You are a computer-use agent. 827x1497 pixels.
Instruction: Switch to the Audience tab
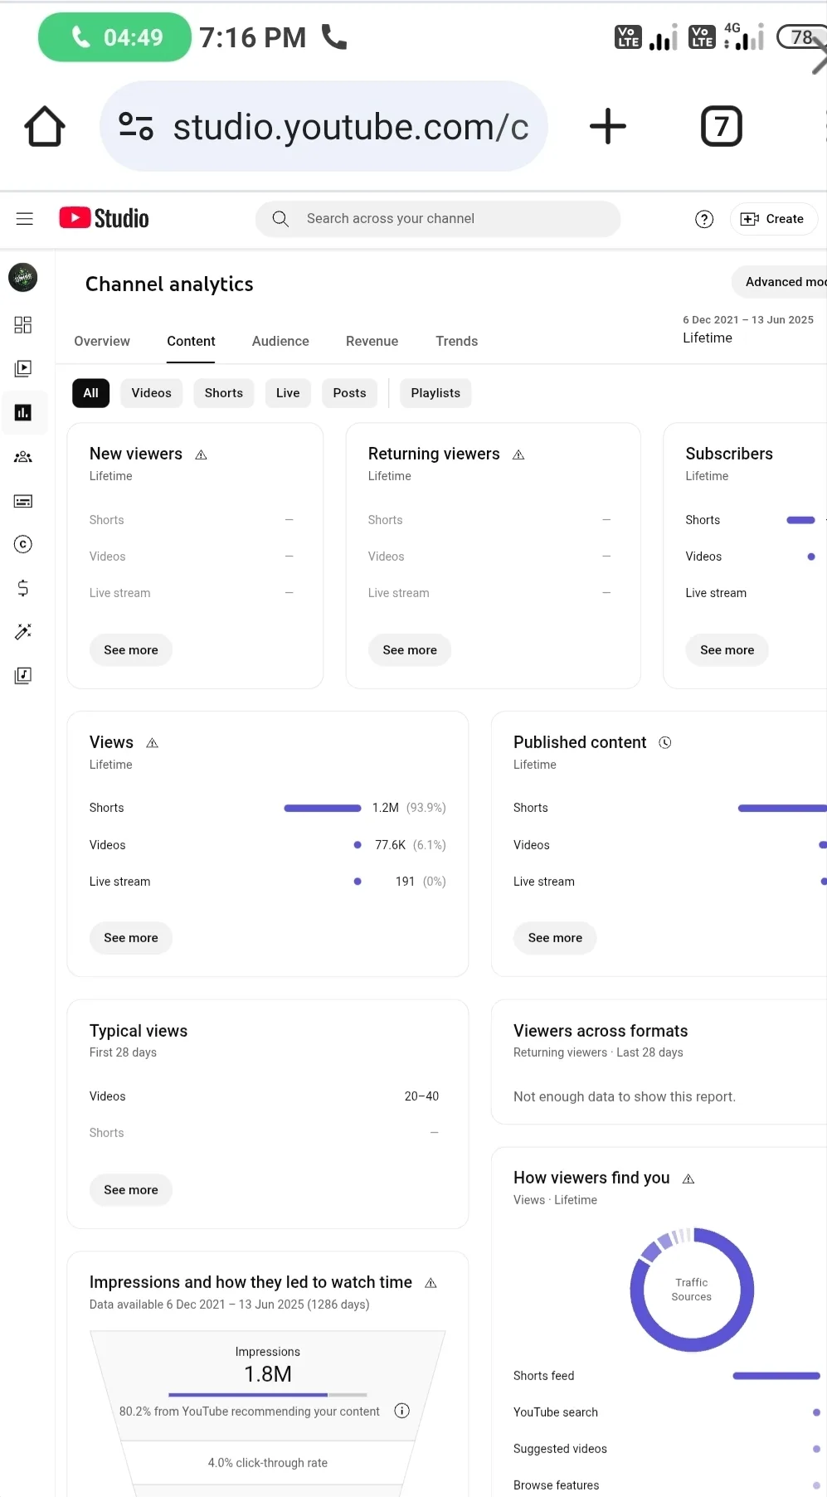[280, 341]
